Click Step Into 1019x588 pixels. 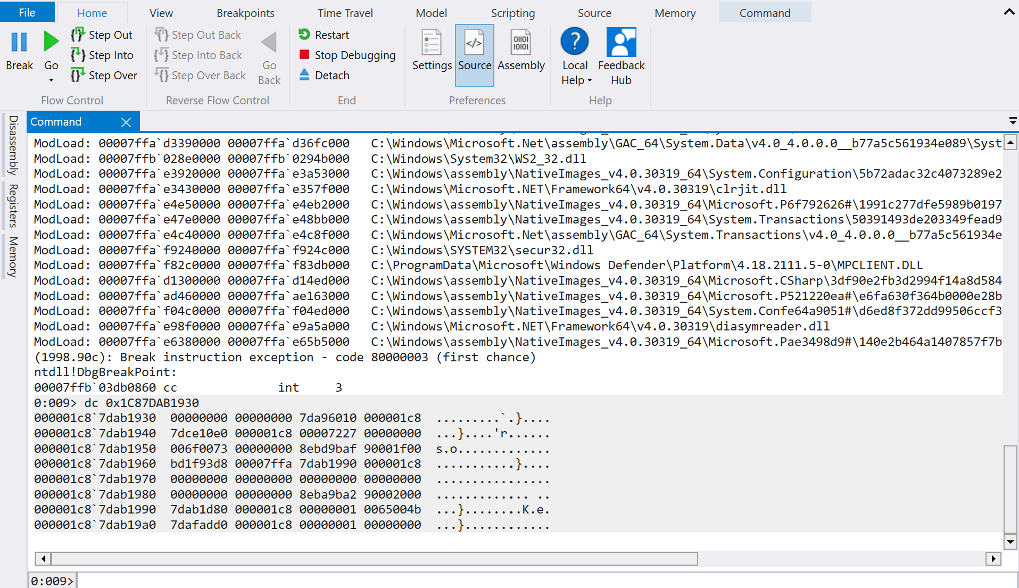tap(102, 55)
